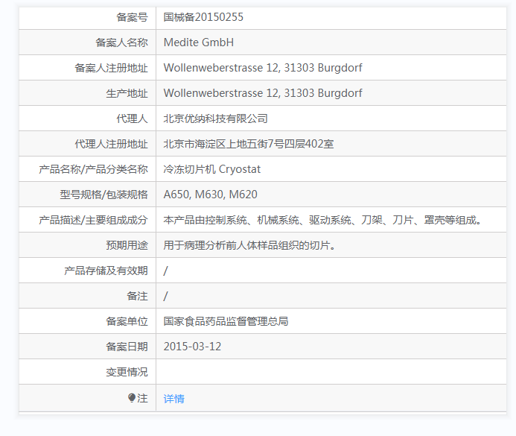This screenshot has height=436, width=516.
Task: Click the product description starting 本产品由控制系统
Action: pos(322,220)
